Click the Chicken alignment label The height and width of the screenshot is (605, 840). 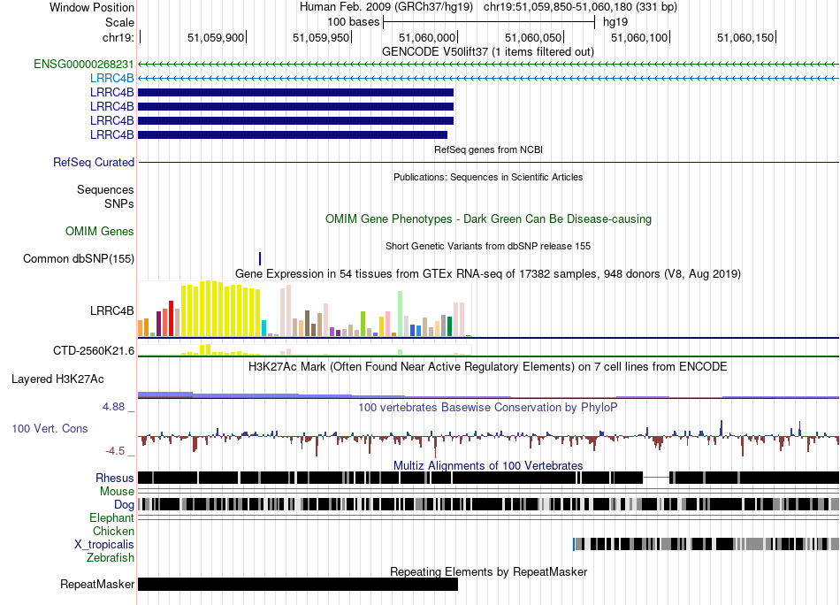[113, 531]
